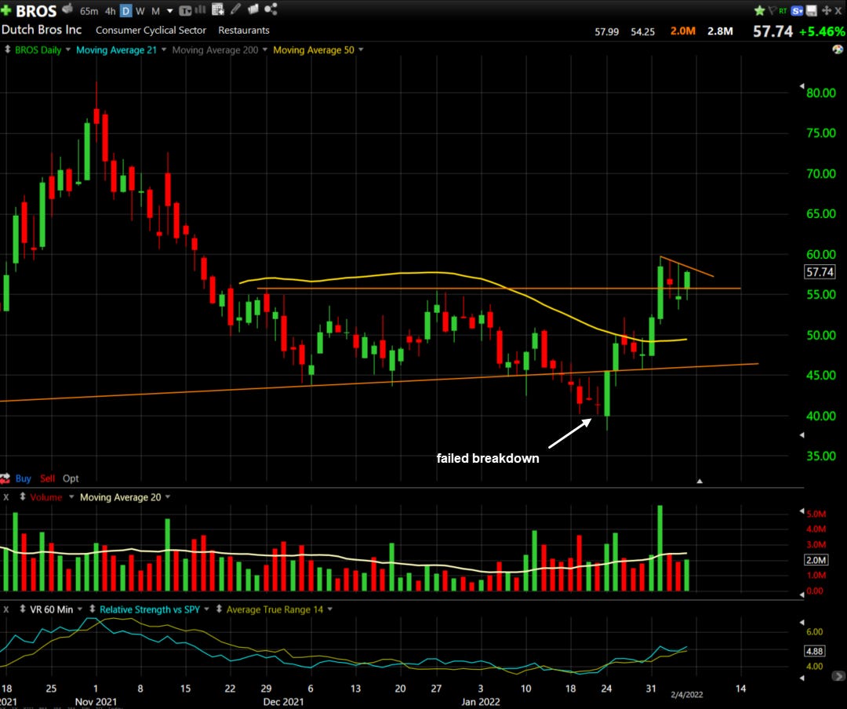Open the piggy bank icon beside BROS
Viewport: 847px width, 709px height.
(67, 9)
